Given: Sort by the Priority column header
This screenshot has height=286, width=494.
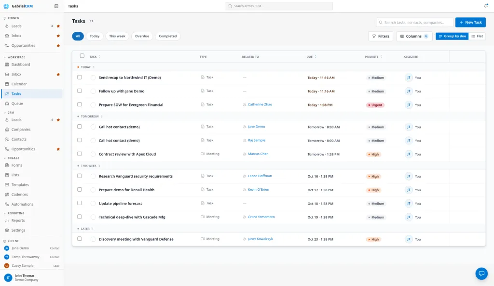Looking at the screenshot, I should [x=374, y=57].
